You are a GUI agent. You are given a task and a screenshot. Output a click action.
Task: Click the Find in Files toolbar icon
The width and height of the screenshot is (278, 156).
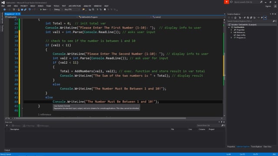pyautogui.click(x=83, y=10)
